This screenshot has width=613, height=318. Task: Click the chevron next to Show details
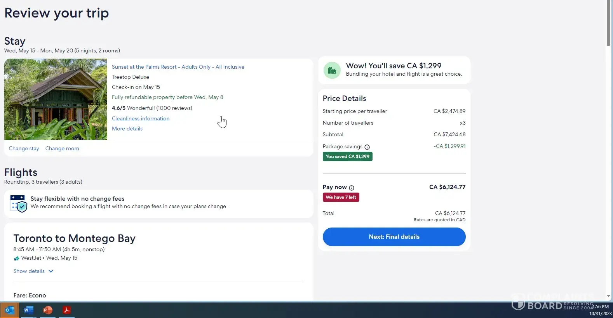(x=51, y=271)
